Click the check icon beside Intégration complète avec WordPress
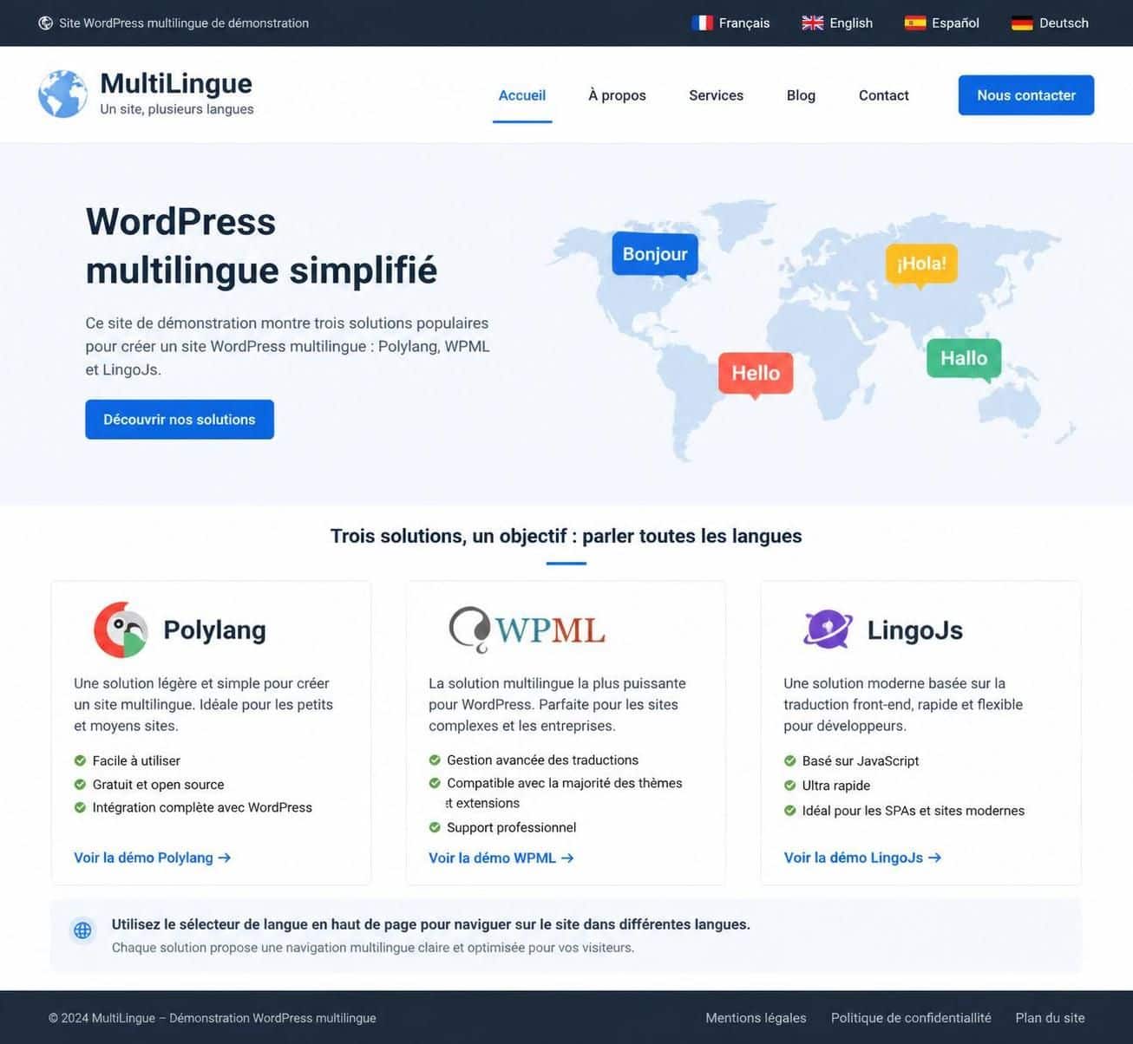 [x=80, y=807]
